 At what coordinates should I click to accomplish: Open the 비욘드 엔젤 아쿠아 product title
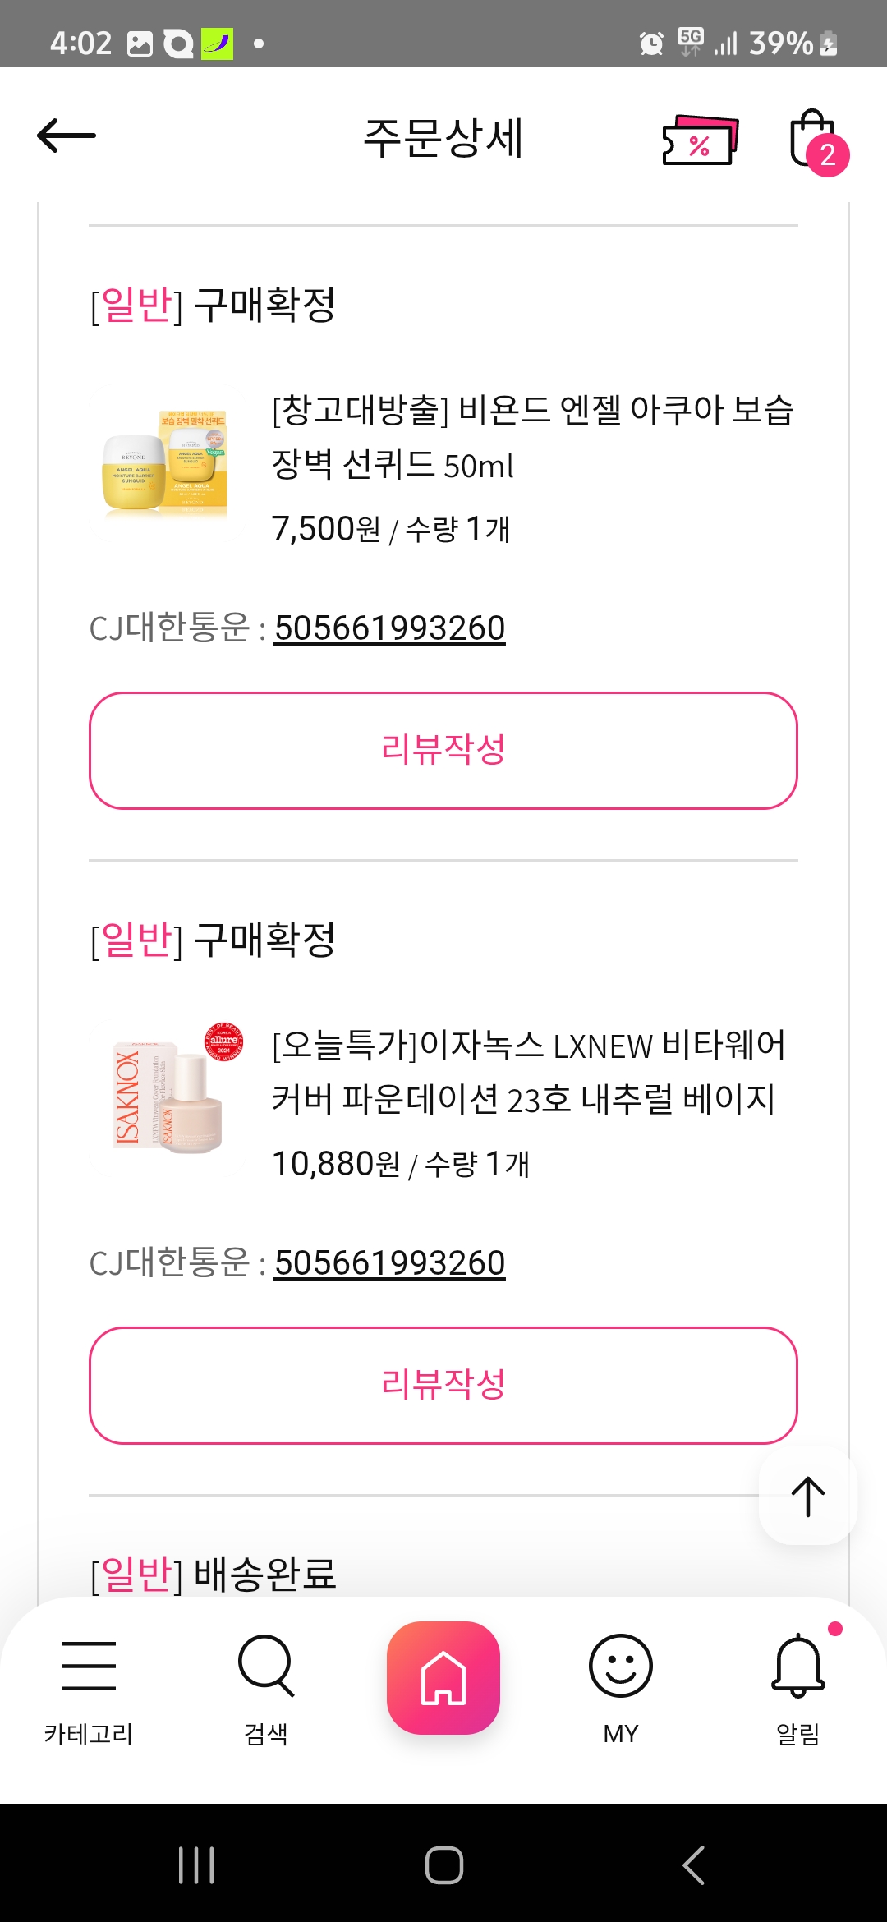[532, 437]
